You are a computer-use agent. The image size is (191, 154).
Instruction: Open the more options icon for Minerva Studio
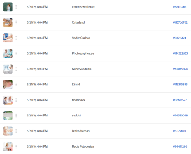16,69
